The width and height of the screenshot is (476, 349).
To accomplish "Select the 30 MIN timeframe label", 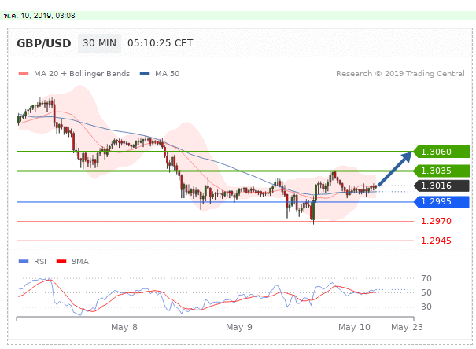I will (99, 43).
